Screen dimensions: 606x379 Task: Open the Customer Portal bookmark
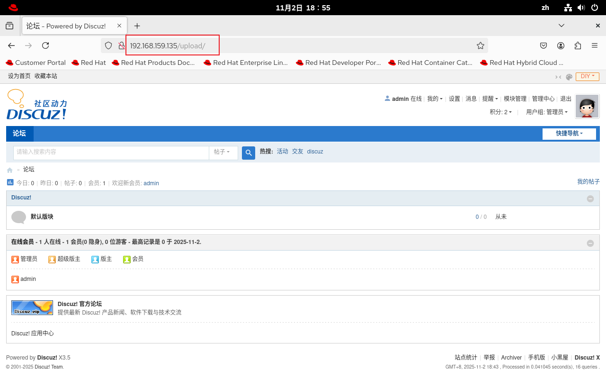36,63
